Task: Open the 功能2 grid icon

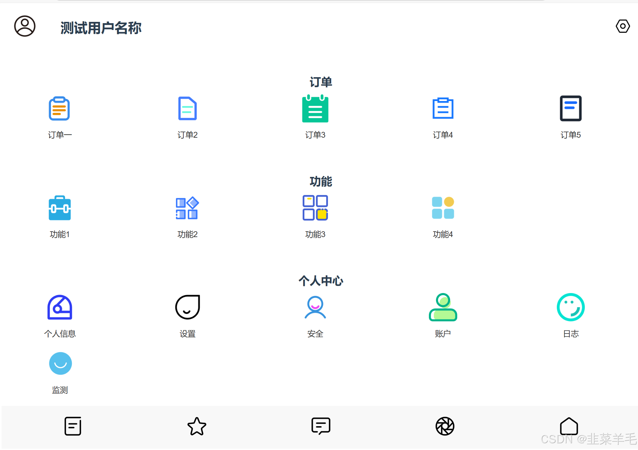Action: click(187, 208)
